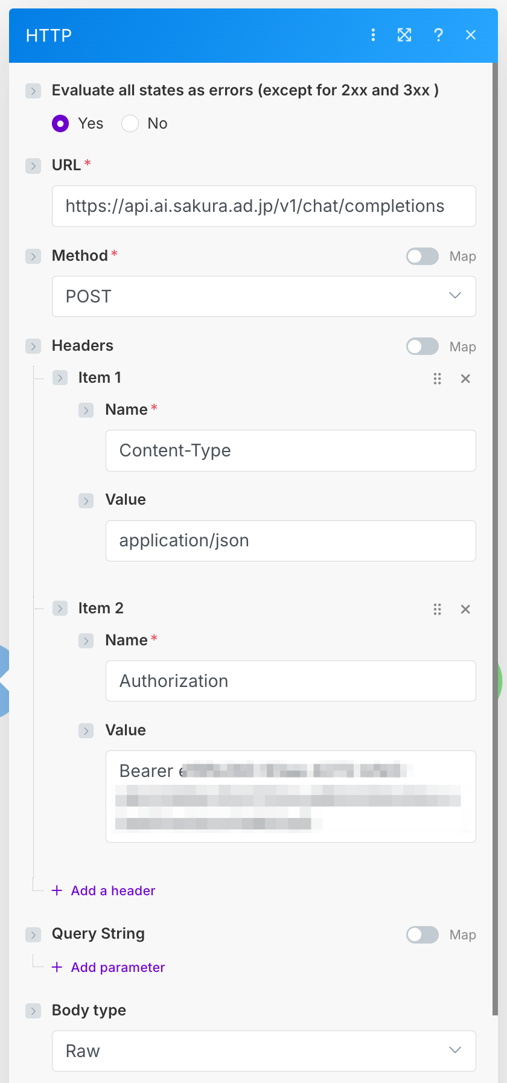Open the Body type dropdown showing Raw
The width and height of the screenshot is (507, 1083).
[264, 1051]
